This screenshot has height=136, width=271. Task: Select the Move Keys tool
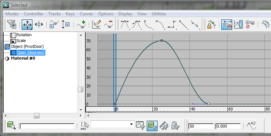[27, 24]
